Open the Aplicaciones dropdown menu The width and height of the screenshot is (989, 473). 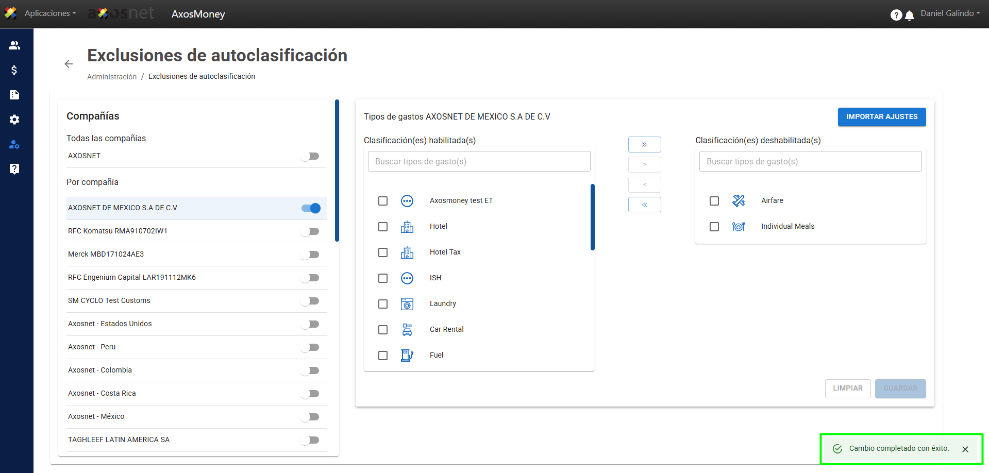(50, 13)
